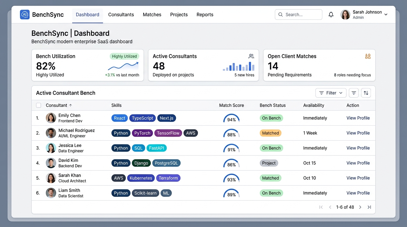Open the Reports tab
407x227 pixels.
205,14
